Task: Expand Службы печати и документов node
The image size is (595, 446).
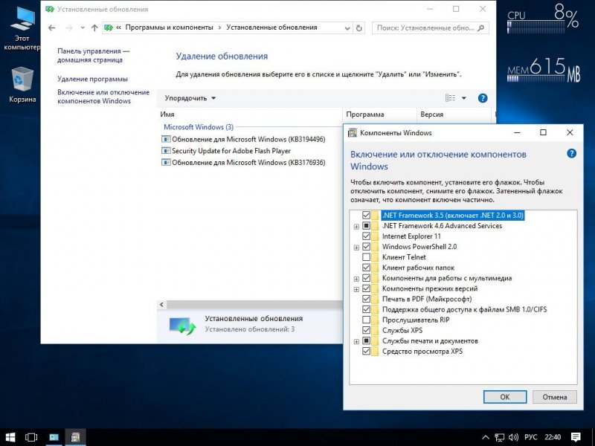Action: coord(356,341)
